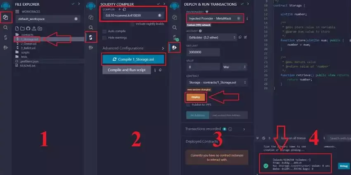This screenshot has height=175, width=351.
Task: Copy account address with the copy icon
Action: 240,37
